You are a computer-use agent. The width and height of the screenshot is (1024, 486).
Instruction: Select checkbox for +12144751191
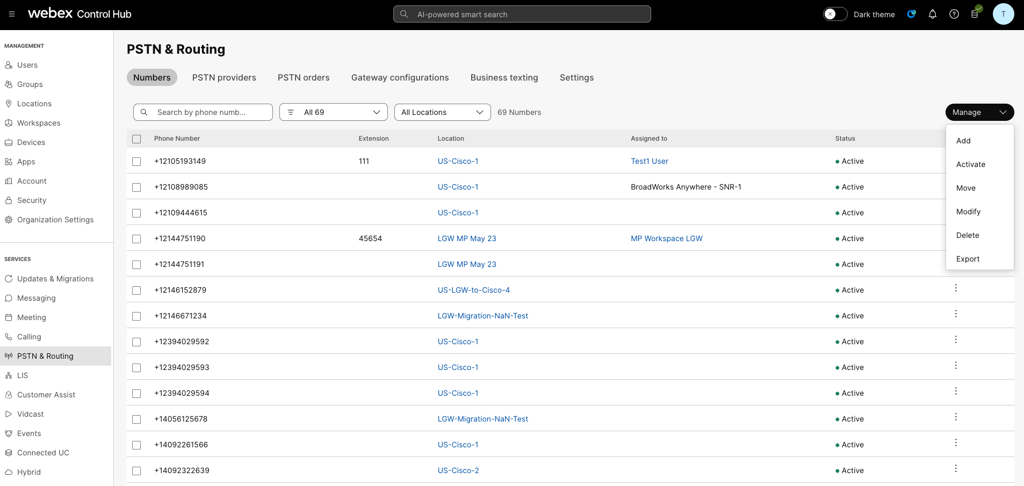tap(136, 264)
